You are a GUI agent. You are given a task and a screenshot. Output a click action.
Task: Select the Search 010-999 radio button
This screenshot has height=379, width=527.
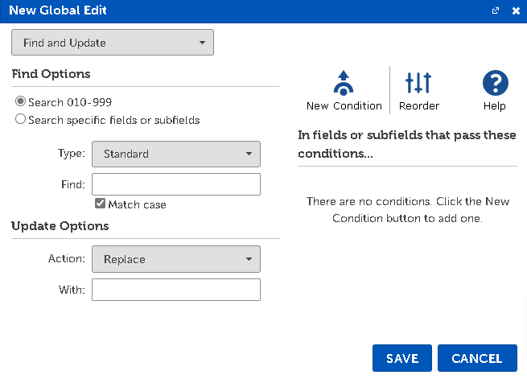pos(20,102)
